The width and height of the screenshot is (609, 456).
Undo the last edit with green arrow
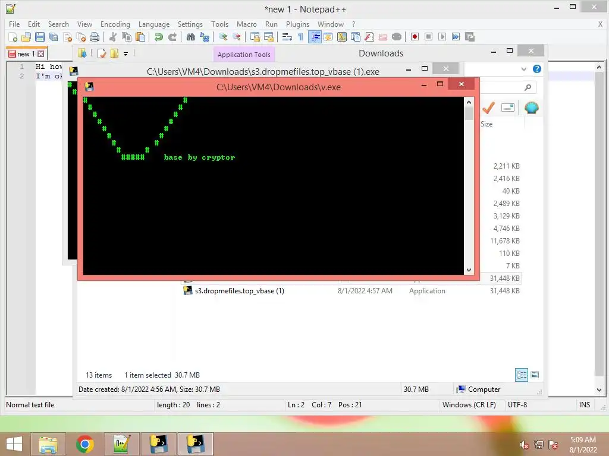point(158,37)
